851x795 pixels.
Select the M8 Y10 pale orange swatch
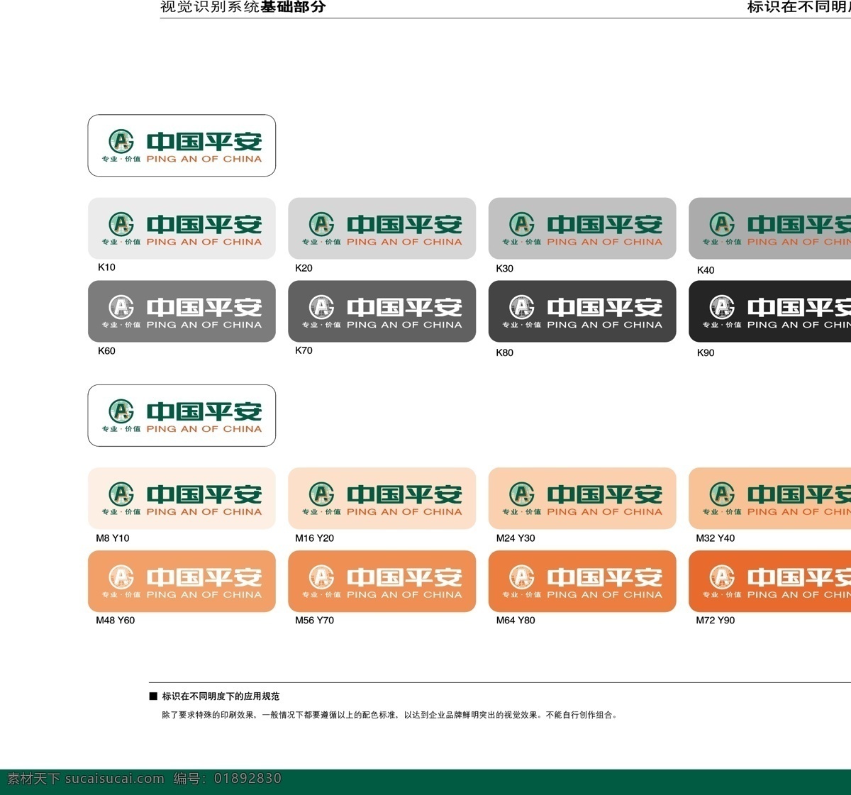click(x=182, y=499)
